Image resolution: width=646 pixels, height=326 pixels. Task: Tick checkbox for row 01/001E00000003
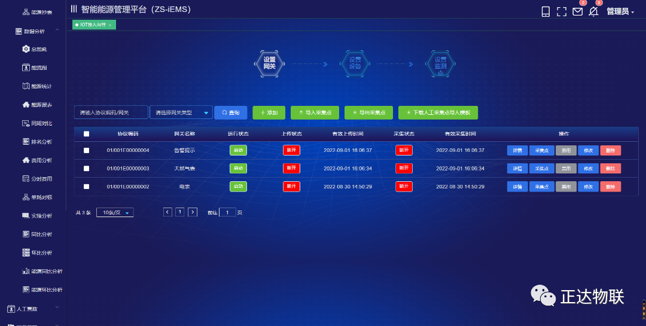click(x=86, y=169)
